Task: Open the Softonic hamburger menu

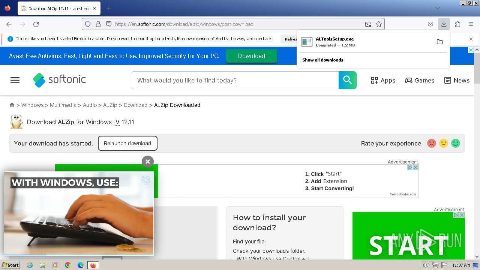Action: pyautogui.click(x=15, y=80)
